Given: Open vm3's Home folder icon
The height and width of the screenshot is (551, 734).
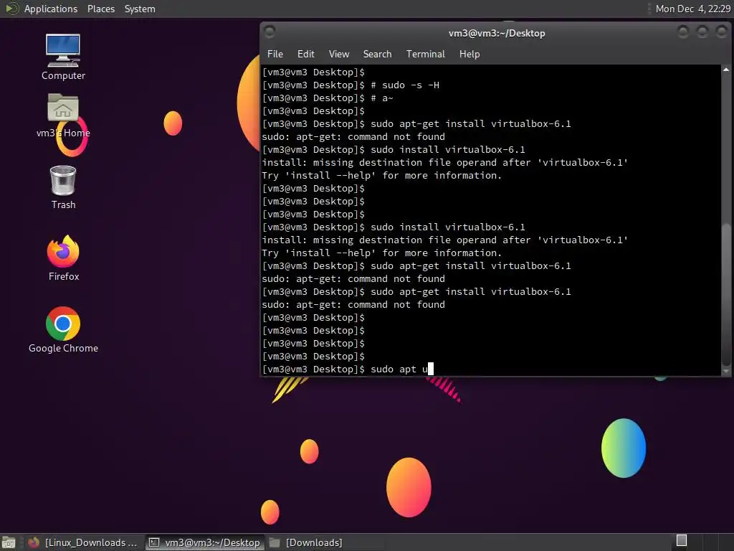Looking at the screenshot, I should pyautogui.click(x=63, y=116).
